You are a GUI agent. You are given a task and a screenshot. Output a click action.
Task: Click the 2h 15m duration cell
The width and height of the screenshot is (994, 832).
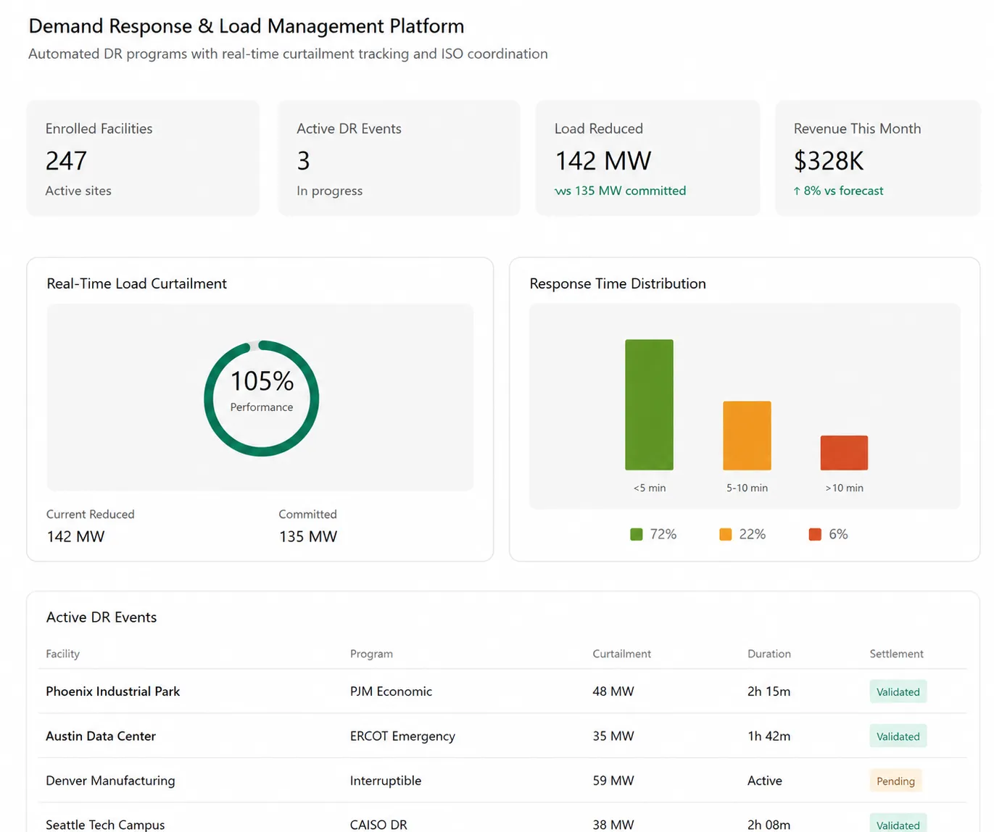[x=769, y=691]
